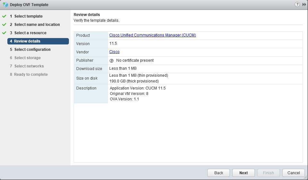Click green checkmark next to Select name and location

point(4,25)
